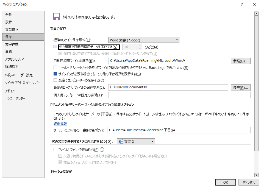This screenshot has width=261, height=188.
Task: Click the scrollbar down arrow
Action: click(x=256, y=175)
